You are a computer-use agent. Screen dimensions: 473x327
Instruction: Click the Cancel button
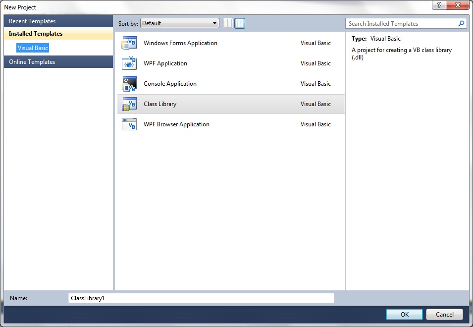coord(444,314)
